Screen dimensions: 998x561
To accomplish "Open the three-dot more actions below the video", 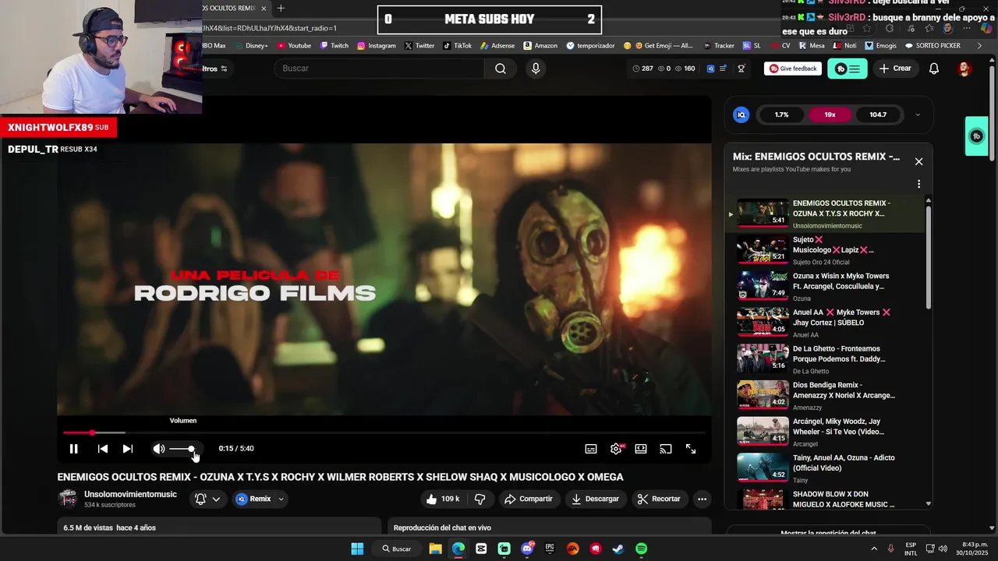I will [702, 499].
